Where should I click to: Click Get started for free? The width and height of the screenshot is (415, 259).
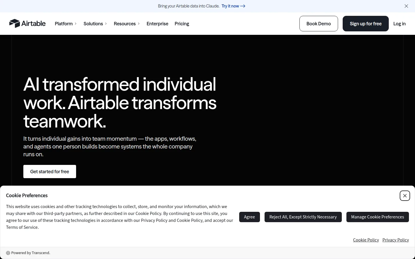(x=50, y=172)
